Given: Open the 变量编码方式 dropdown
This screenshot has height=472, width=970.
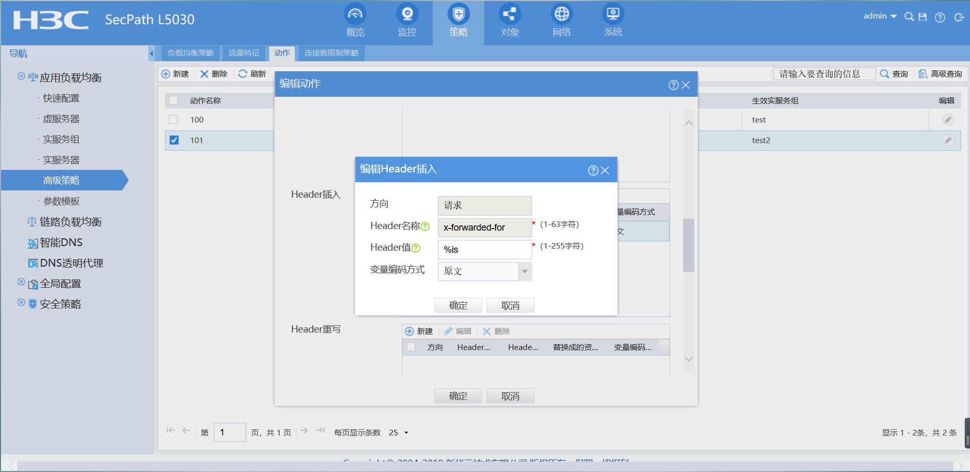Looking at the screenshot, I should [x=525, y=271].
